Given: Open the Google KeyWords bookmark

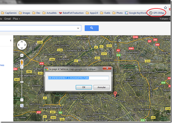Looking at the screenshot, I should click(x=136, y=13).
